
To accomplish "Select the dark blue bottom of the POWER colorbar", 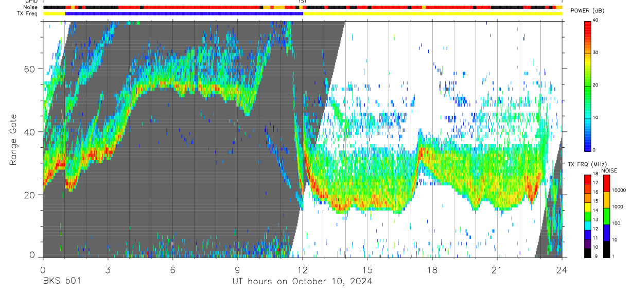I will (x=588, y=145).
